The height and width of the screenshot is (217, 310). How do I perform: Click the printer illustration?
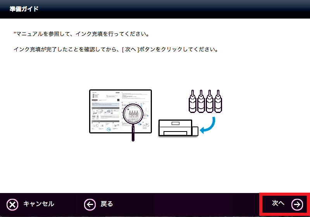tap(176, 128)
